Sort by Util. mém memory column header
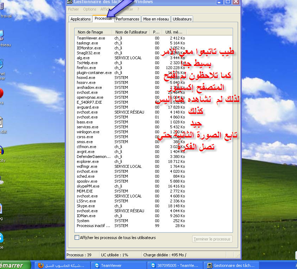This screenshot has height=269, width=297. click(x=173, y=32)
